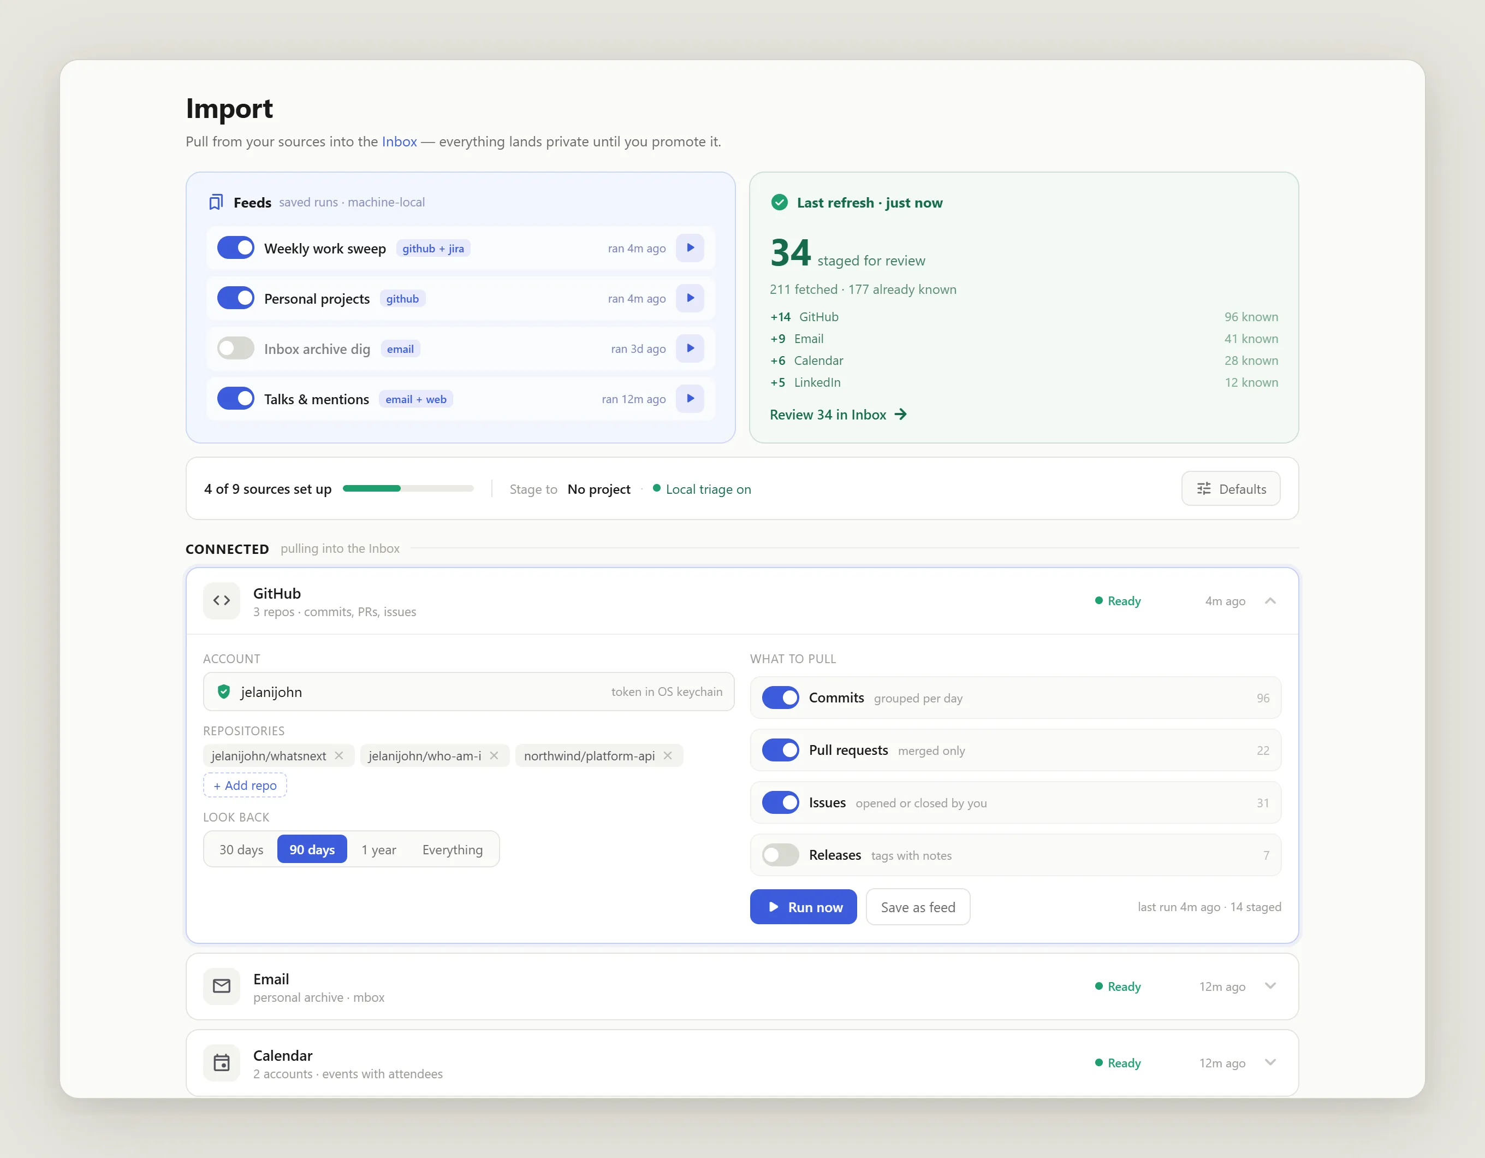1485x1158 pixels.
Task: Click the github + jira tag
Action: 433,249
